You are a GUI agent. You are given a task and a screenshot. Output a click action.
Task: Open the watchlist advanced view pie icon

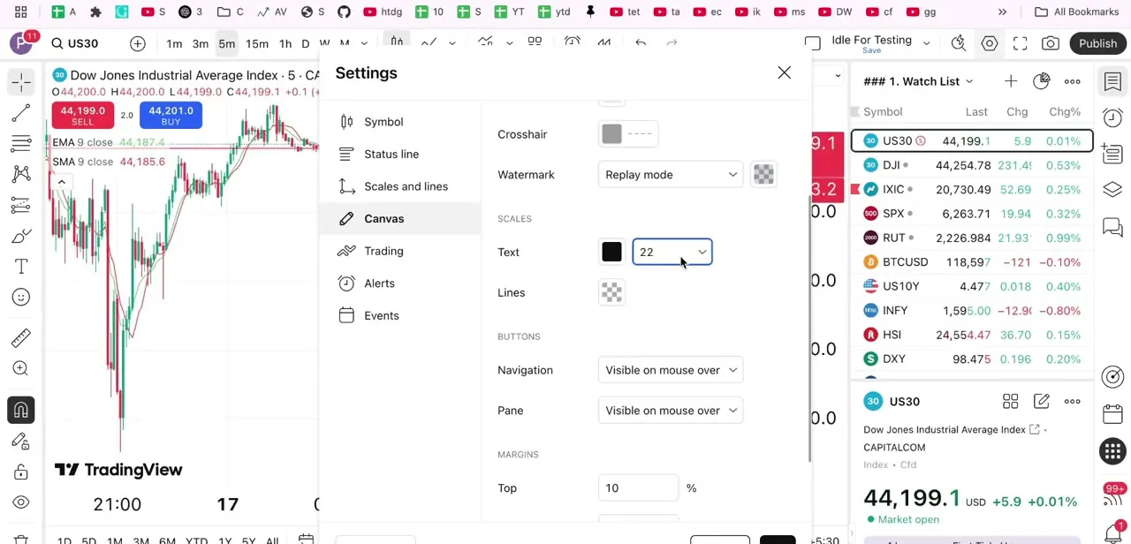click(x=1042, y=81)
